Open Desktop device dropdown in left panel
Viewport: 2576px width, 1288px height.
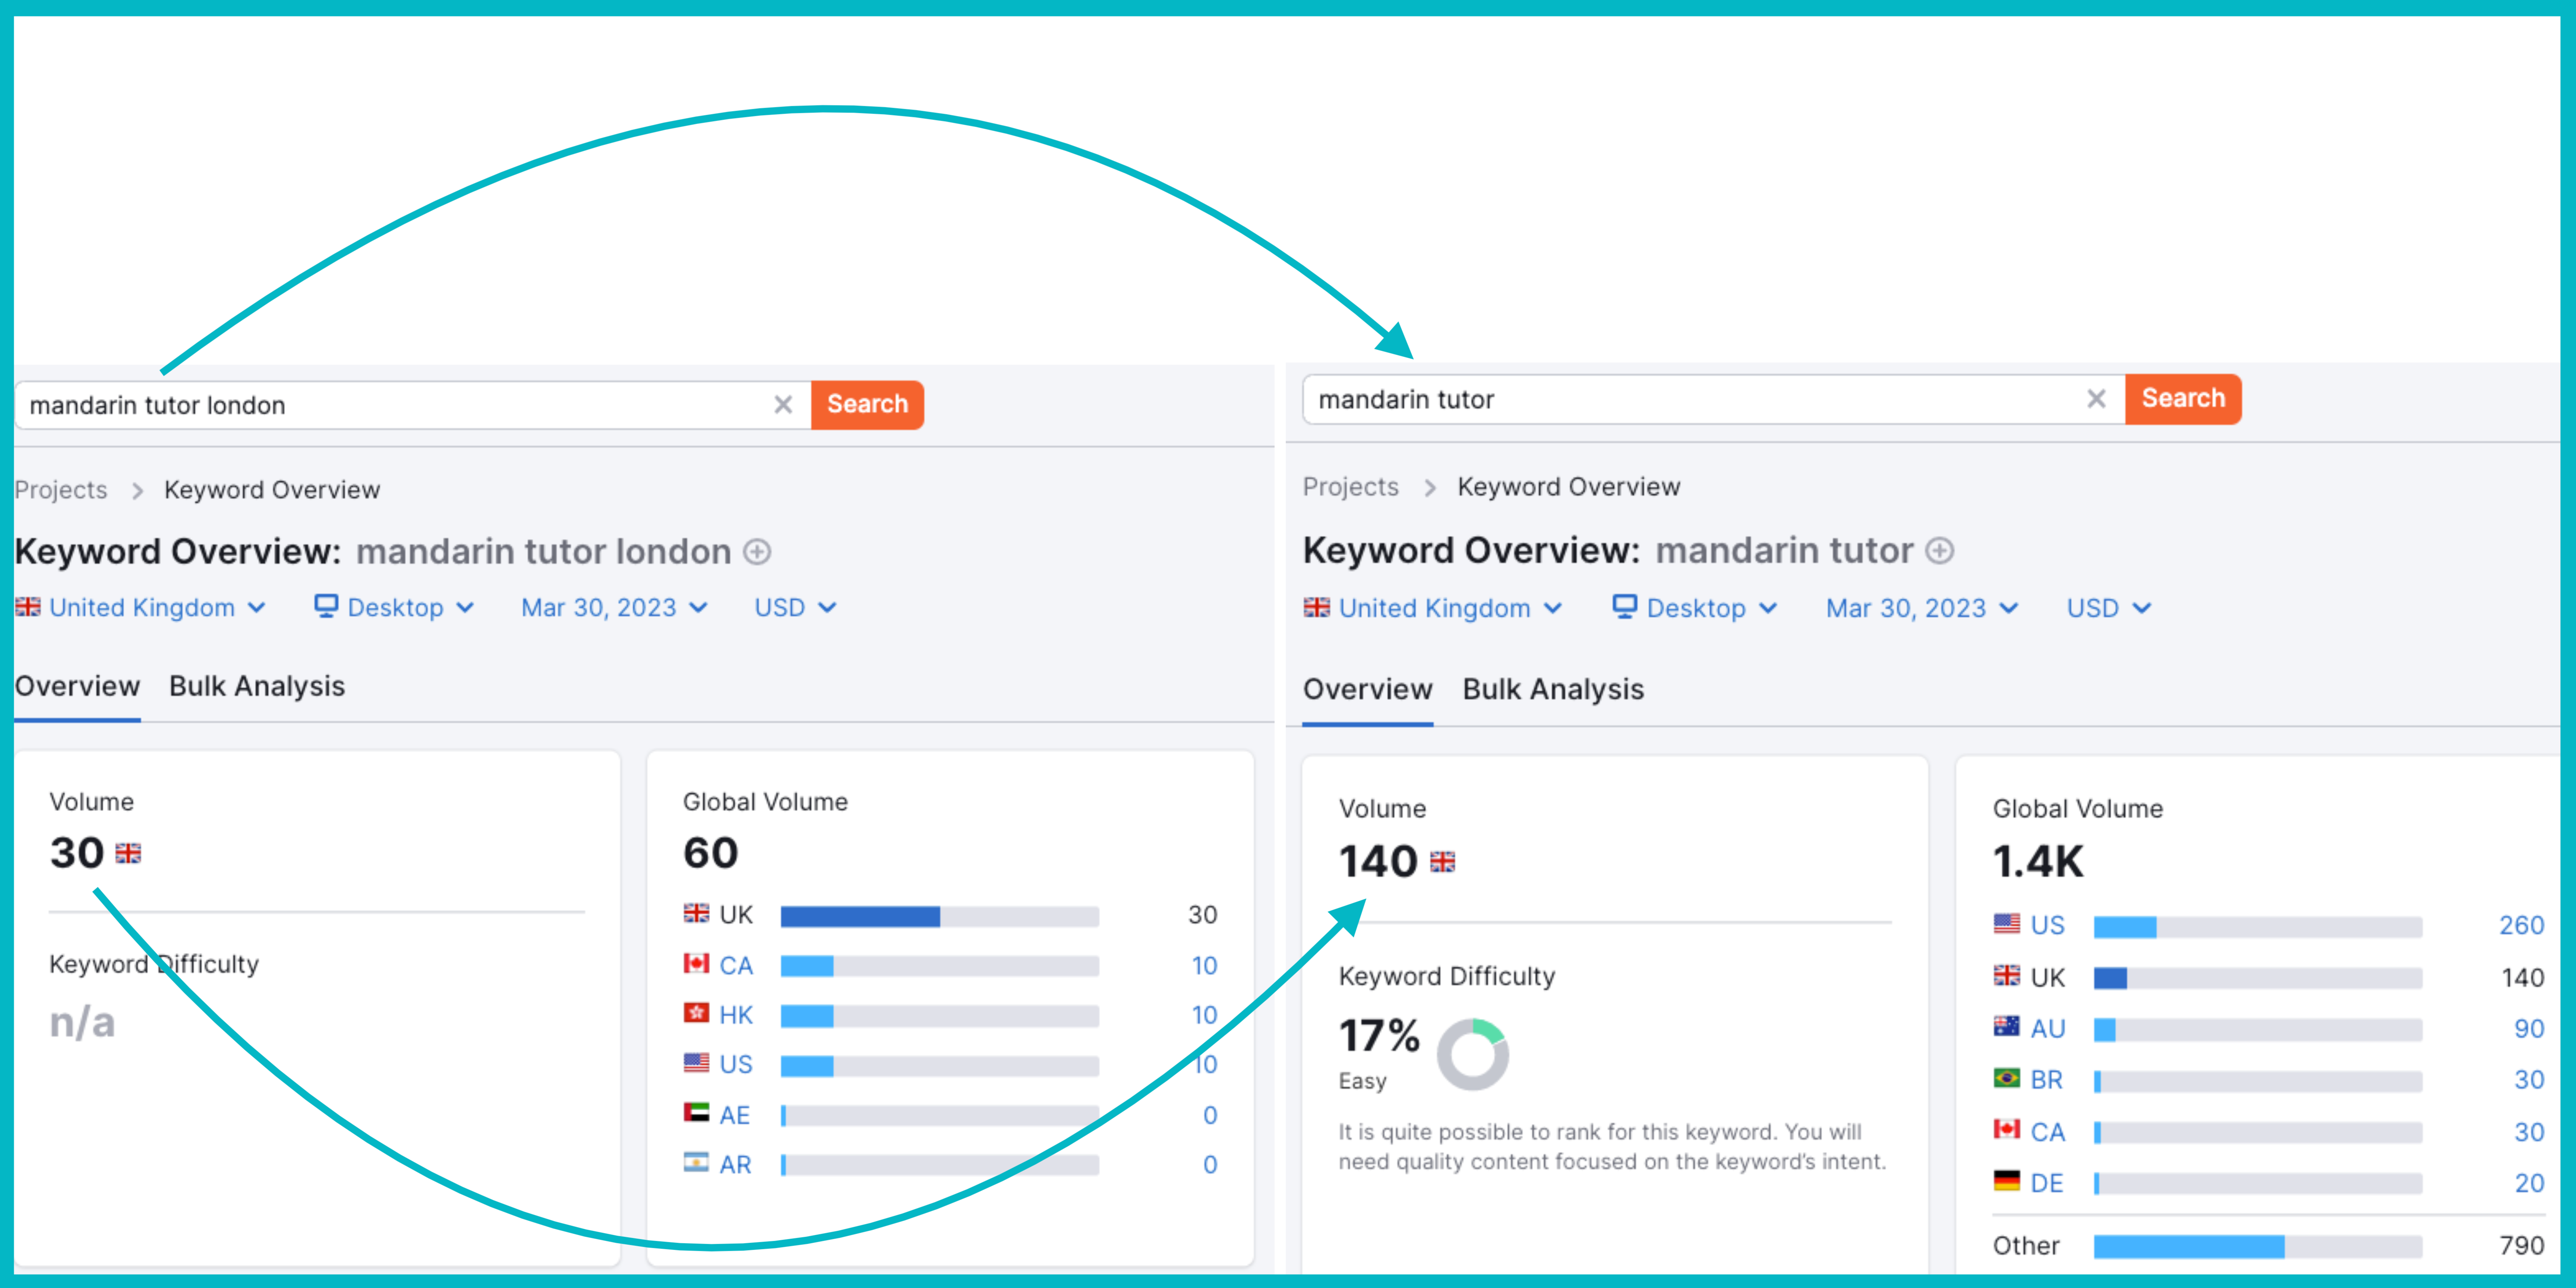[394, 608]
